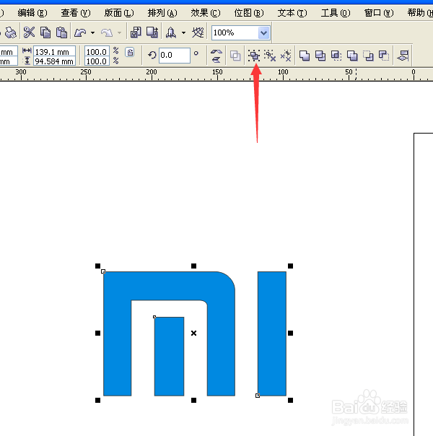Image resolution: width=433 pixels, height=436 pixels.
Task: Toggle the lock ratio padlock button
Action: click(130, 52)
